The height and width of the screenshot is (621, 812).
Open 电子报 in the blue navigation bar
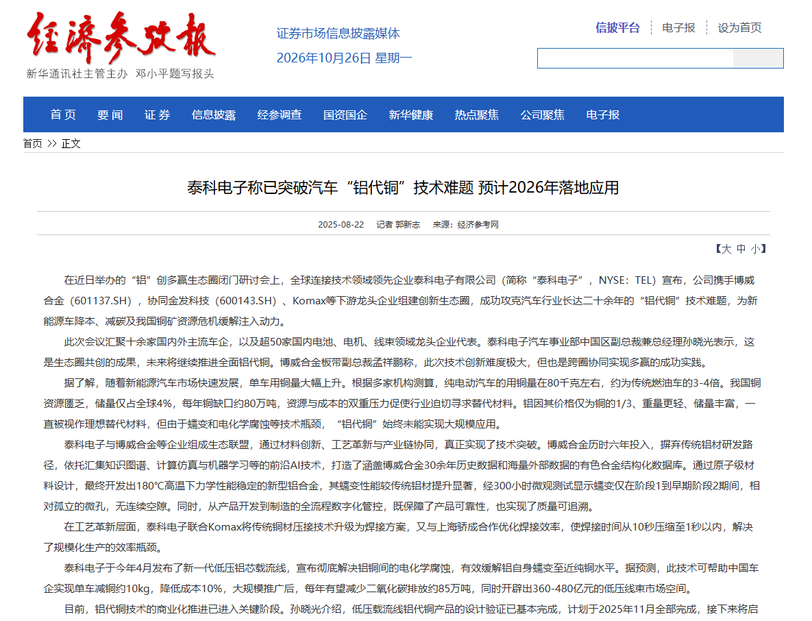pyautogui.click(x=603, y=114)
